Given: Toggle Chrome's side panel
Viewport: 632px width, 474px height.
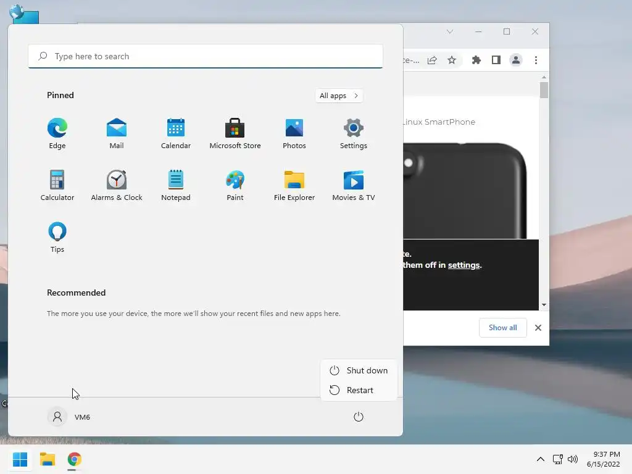Looking at the screenshot, I should click(496, 60).
